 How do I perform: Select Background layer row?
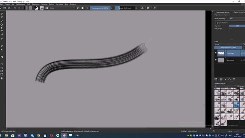coord(230,60)
